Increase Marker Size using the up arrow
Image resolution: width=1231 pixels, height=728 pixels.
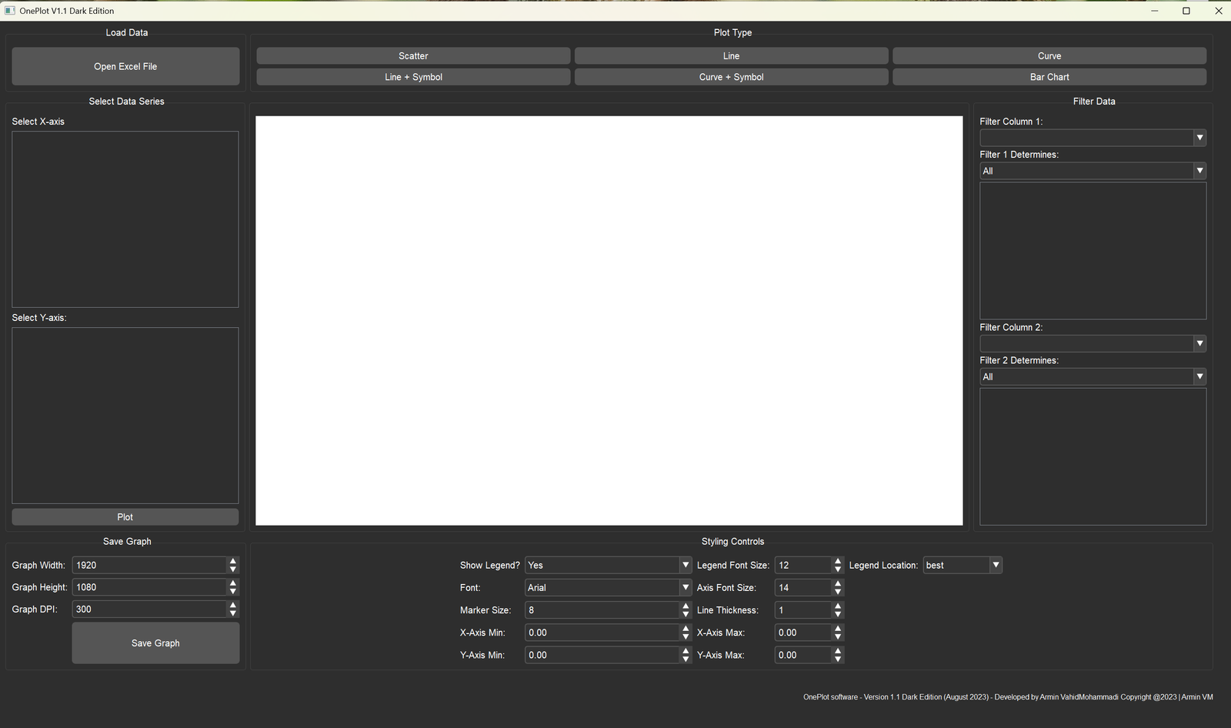(x=684, y=606)
